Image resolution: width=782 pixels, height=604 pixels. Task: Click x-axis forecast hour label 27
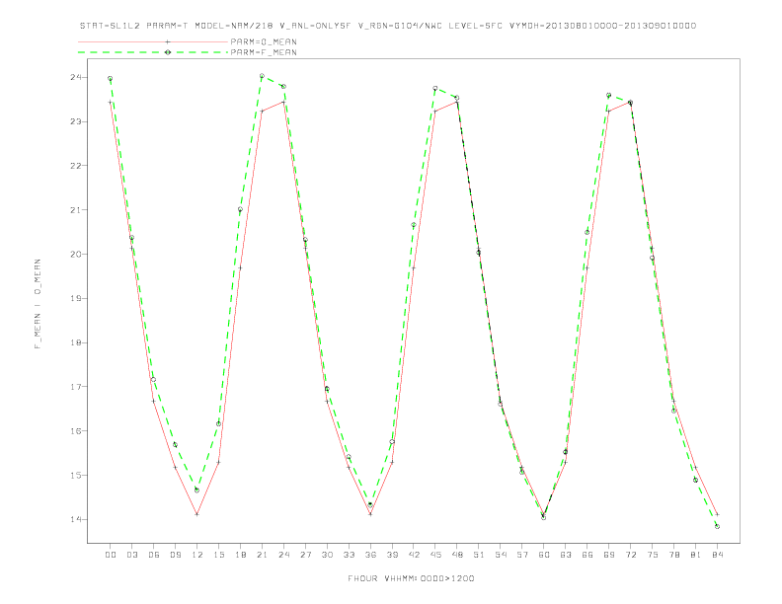click(306, 555)
